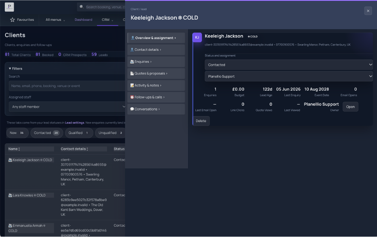Click the speech bubble icon beside Conversations
Screen dimensions: 377x237
132,109
